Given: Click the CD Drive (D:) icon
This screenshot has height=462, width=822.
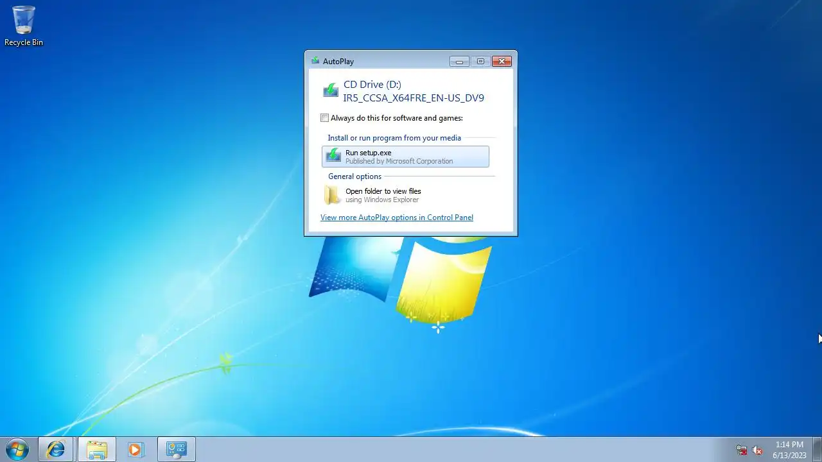Looking at the screenshot, I should point(331,90).
